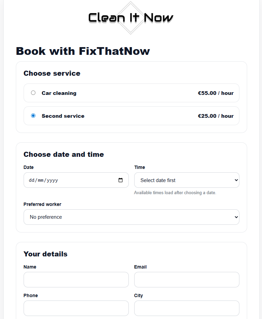Click the Time dropdown chevron arrow
Image resolution: width=262 pixels, height=319 pixels.
pos(236,180)
